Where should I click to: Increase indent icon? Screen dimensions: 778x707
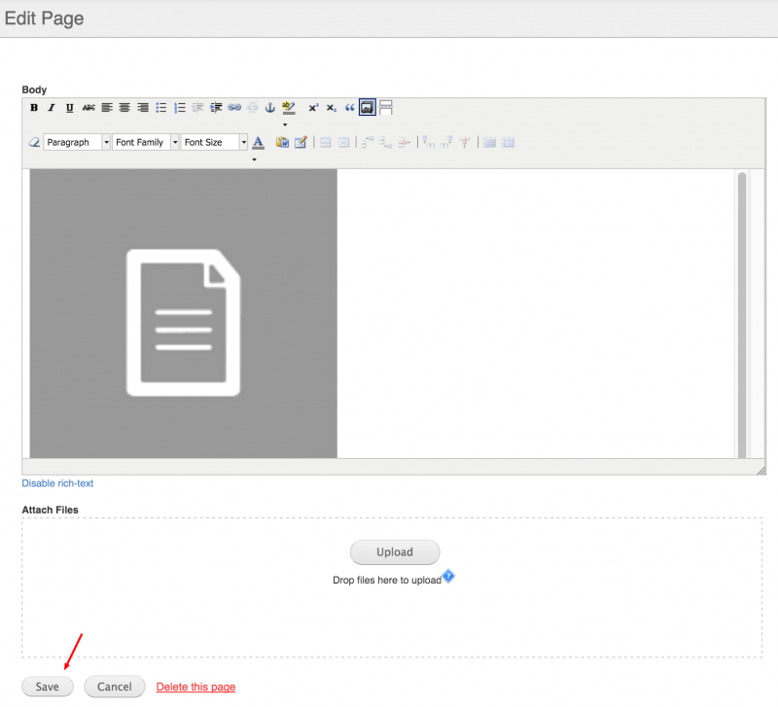(x=216, y=108)
